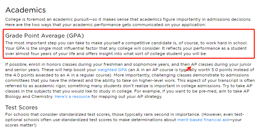Click the words "scores matter!)" at bottom
Screen dimensions: 264x134
pyautogui.click(x=21, y=125)
